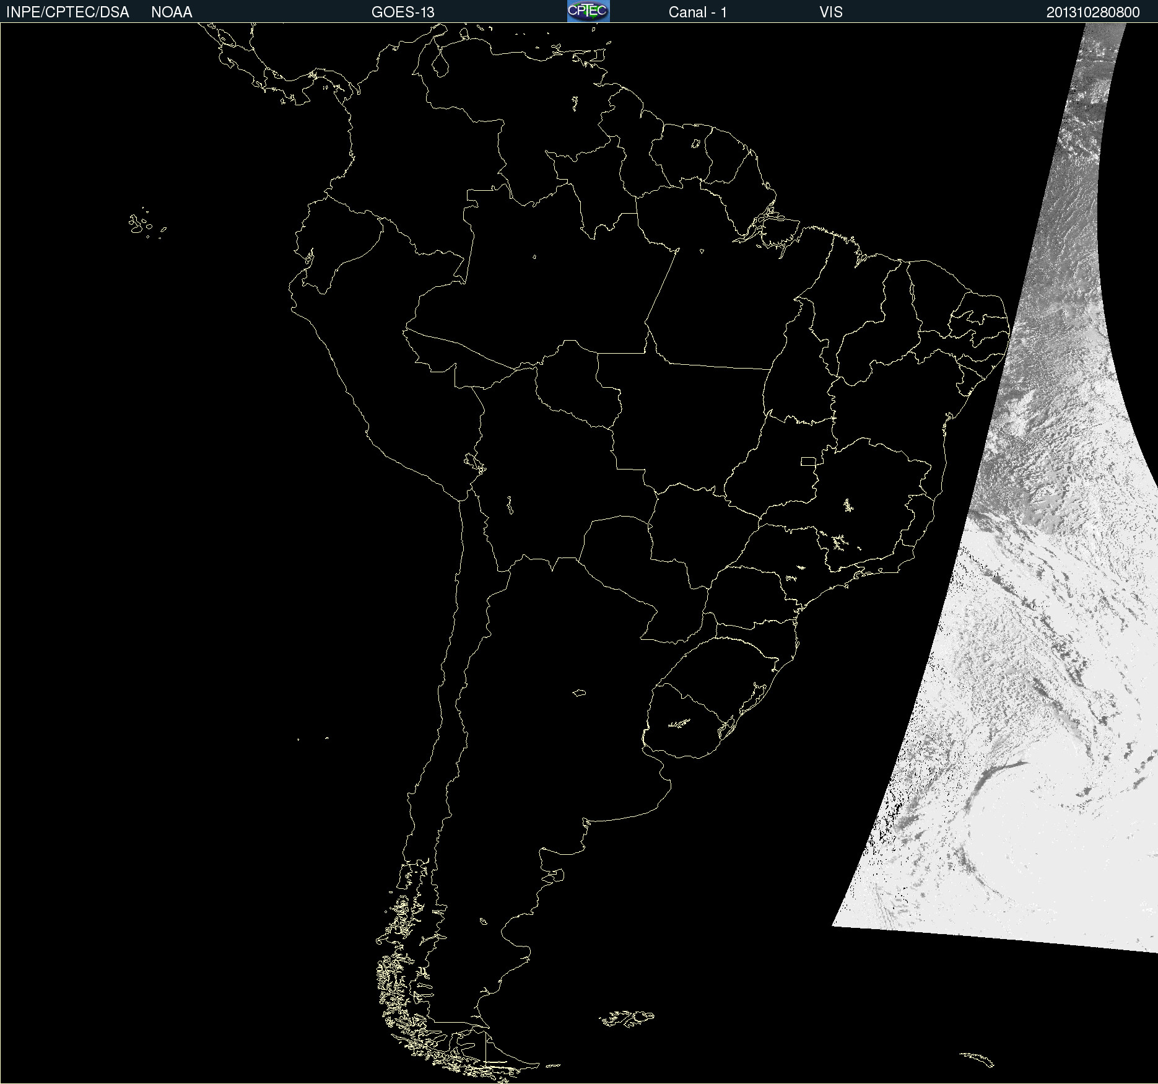Image resolution: width=1158 pixels, height=1084 pixels.
Task: Click the INPE/CPTEC/DSA header label
Action: (x=67, y=12)
